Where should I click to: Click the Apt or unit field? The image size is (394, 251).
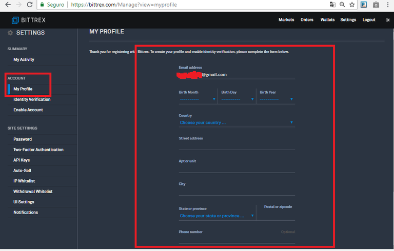point(237,169)
